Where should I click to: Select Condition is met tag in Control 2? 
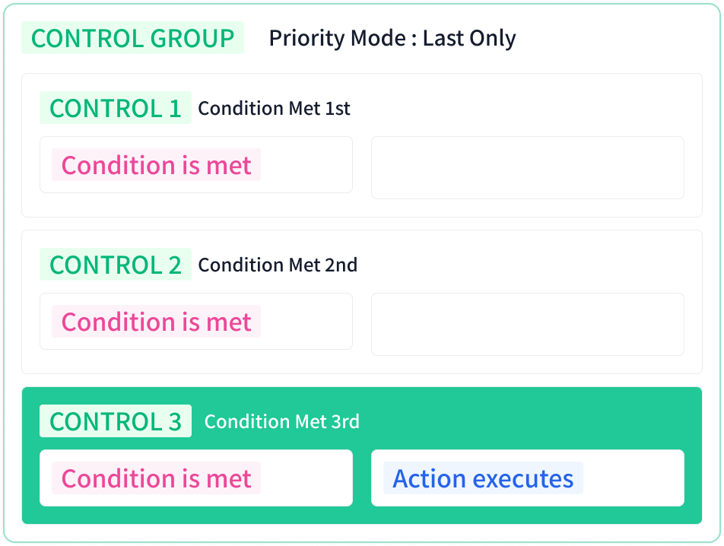click(x=156, y=321)
